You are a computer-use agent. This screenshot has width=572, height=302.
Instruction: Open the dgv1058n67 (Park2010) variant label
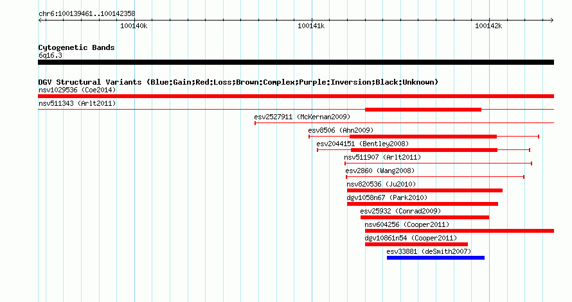point(387,197)
